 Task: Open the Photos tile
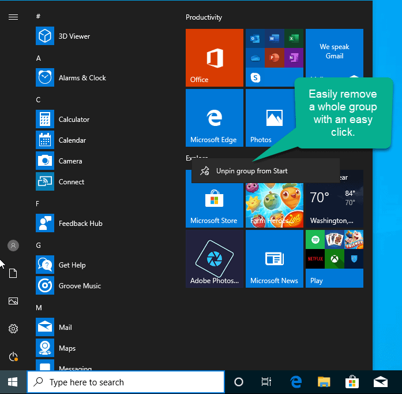pos(270,118)
